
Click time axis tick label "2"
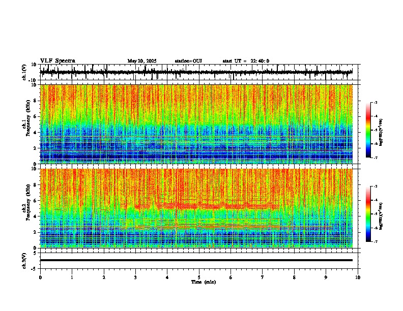[x=104, y=277]
